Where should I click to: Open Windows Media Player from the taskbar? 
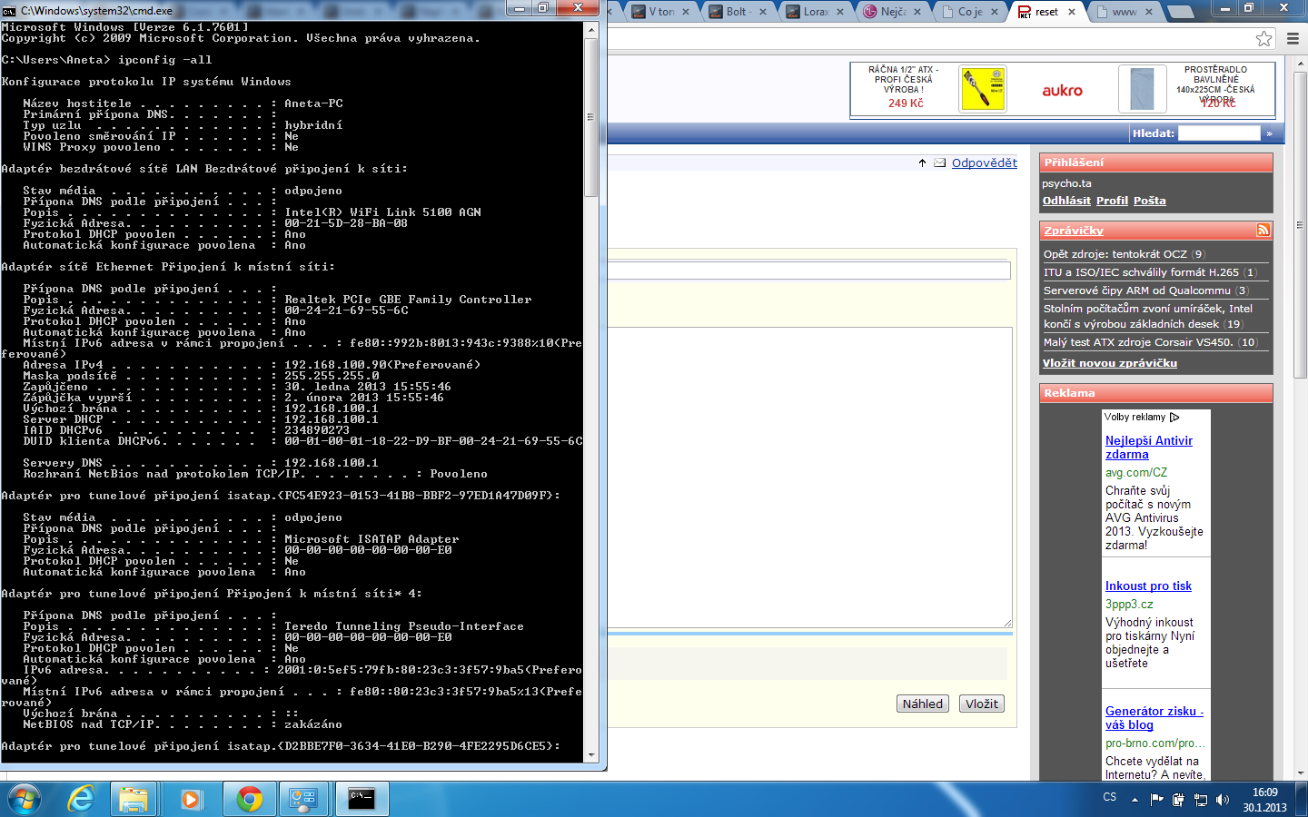coord(191,799)
